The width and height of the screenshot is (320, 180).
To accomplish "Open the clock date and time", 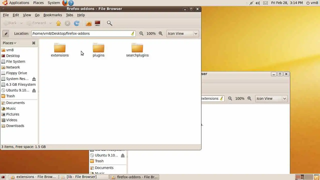I will (287, 3).
